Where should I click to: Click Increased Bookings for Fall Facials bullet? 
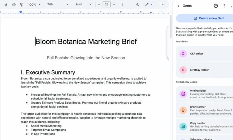(91, 97)
